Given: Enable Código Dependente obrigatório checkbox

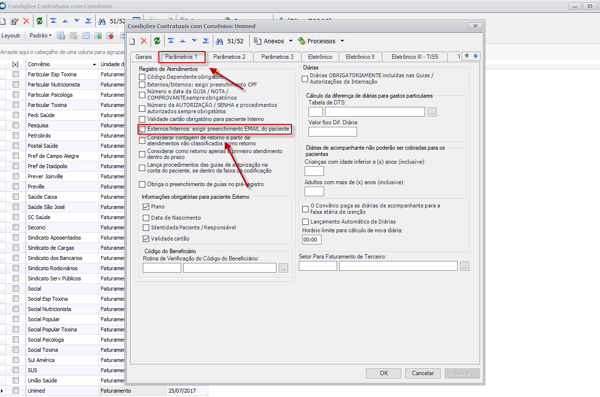Looking at the screenshot, I should [x=142, y=77].
